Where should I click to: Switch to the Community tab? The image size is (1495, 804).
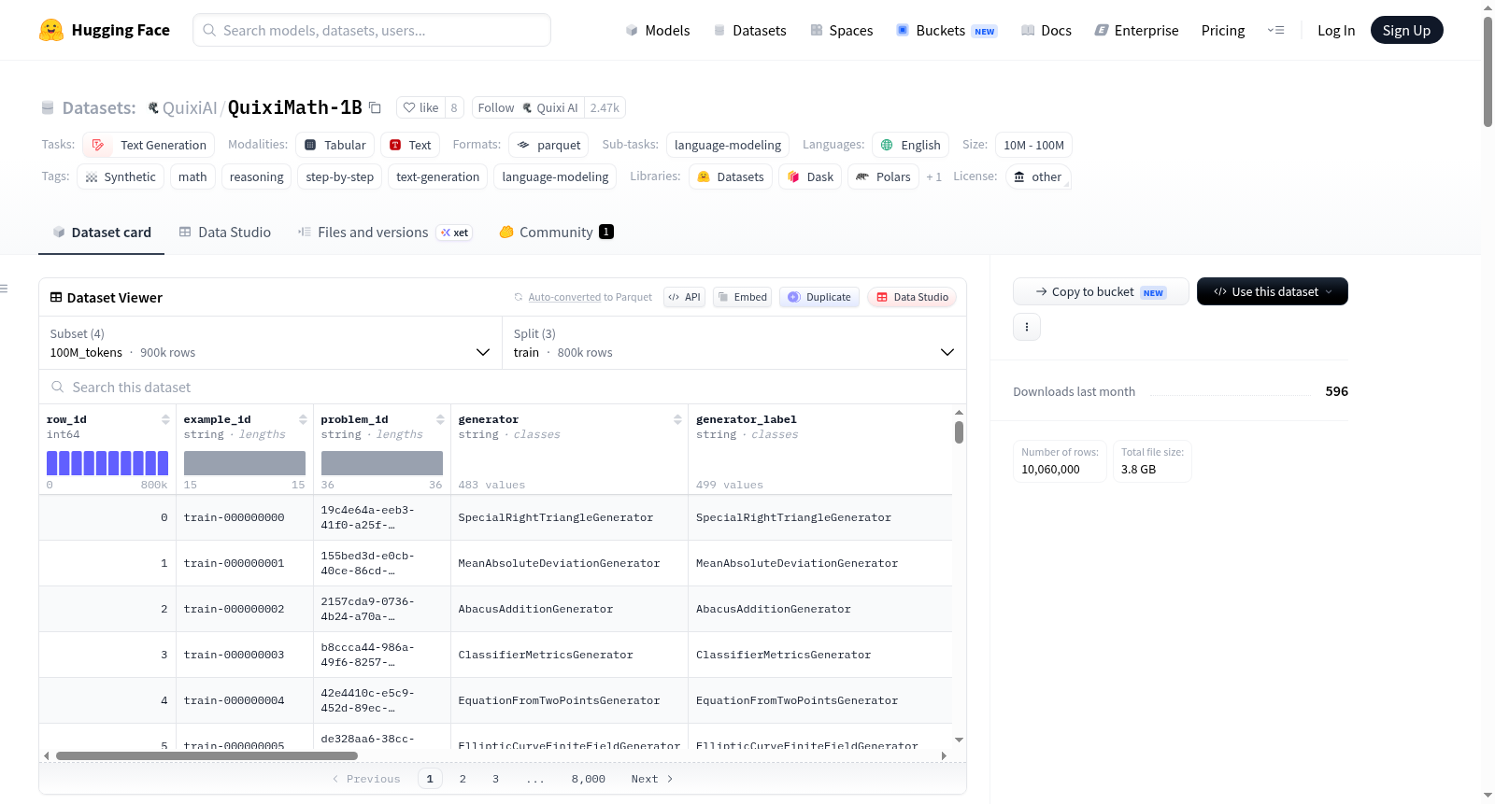click(x=557, y=233)
